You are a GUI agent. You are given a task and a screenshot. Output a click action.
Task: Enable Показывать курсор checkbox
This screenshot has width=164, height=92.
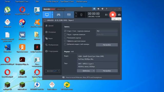tap(65, 38)
